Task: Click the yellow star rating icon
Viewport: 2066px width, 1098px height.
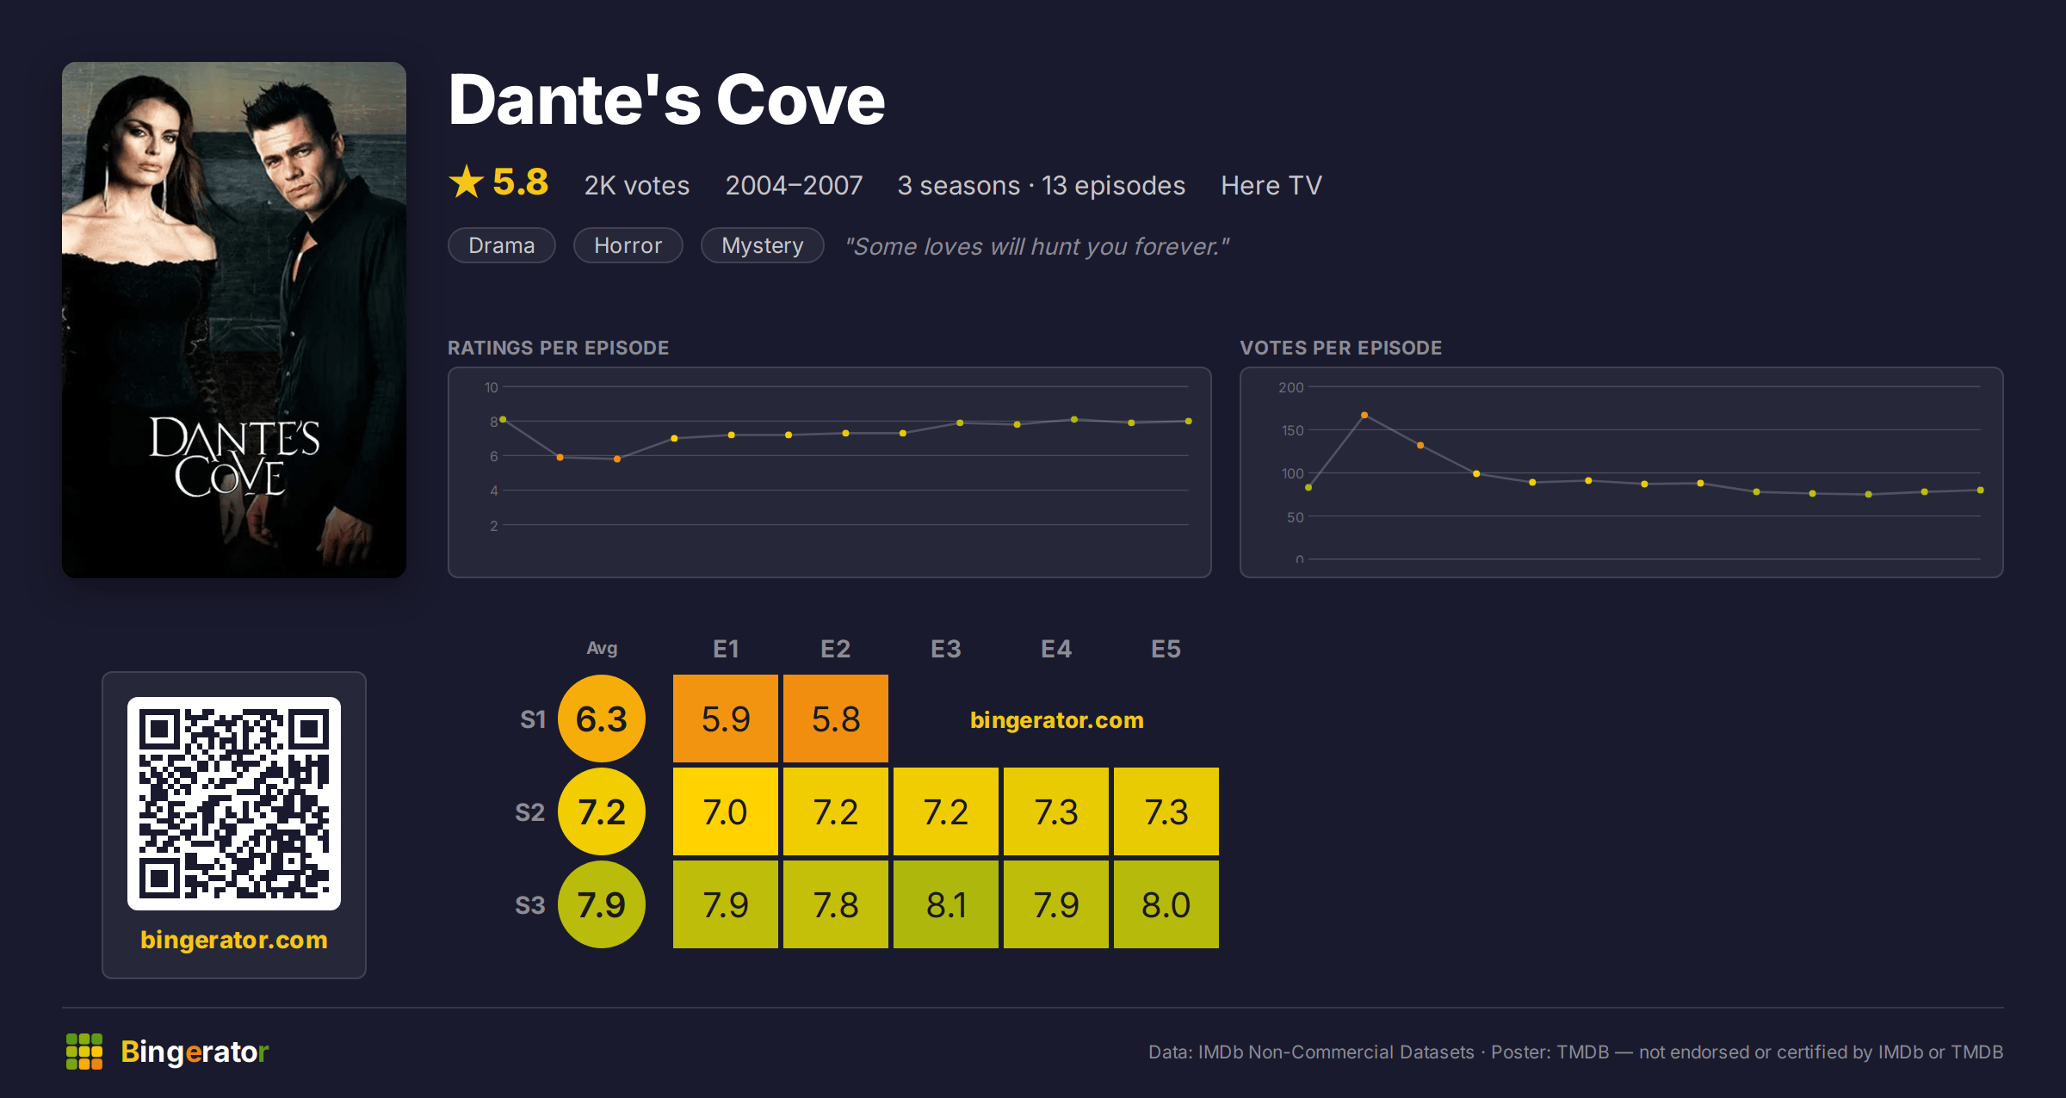Action: [467, 182]
